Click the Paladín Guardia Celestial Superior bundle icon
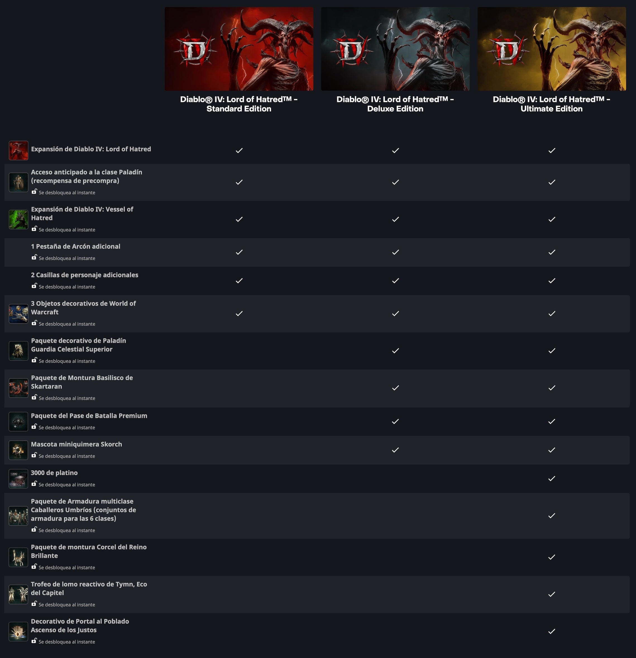The width and height of the screenshot is (636, 658). 18,351
